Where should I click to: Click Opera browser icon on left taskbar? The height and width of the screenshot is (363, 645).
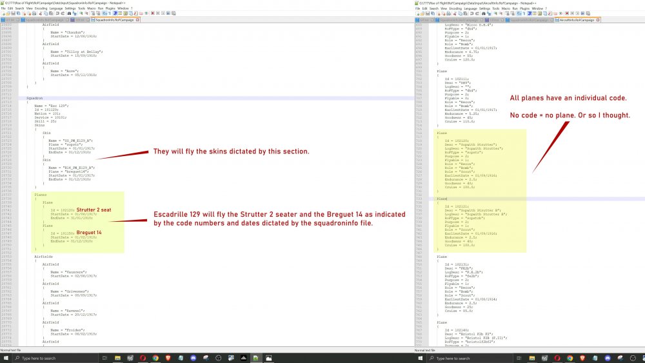click(143, 358)
